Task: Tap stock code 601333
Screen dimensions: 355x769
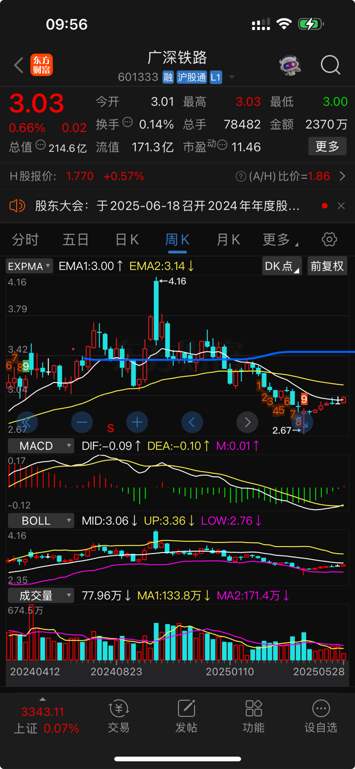Action: tap(138, 77)
